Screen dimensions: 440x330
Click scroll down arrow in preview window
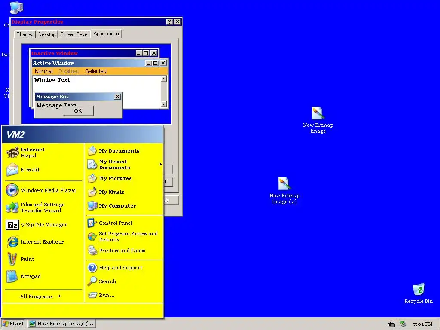[164, 104]
